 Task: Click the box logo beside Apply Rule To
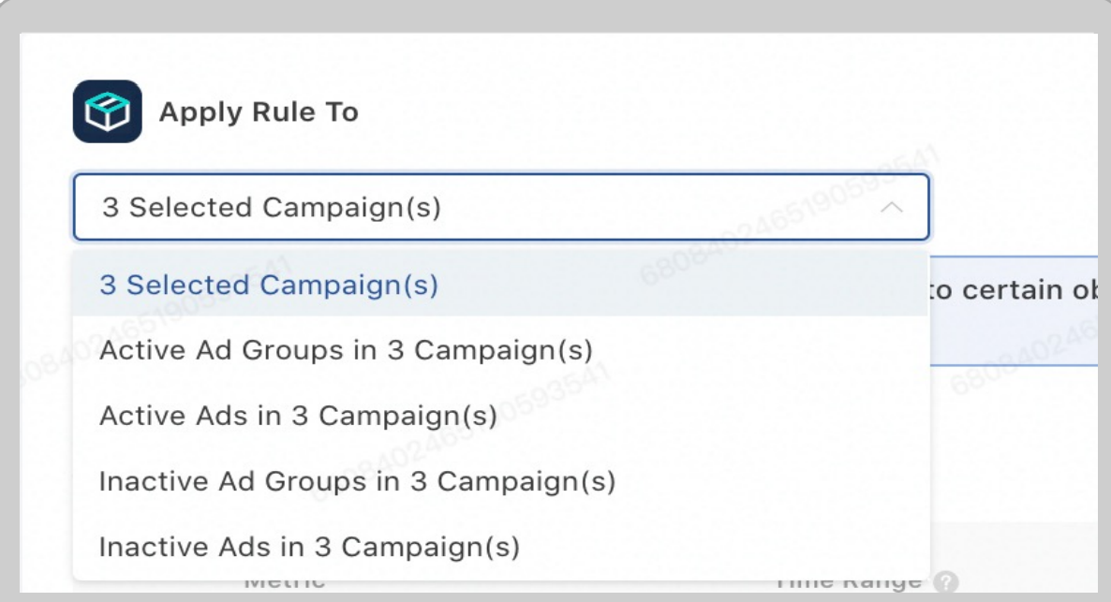107,111
